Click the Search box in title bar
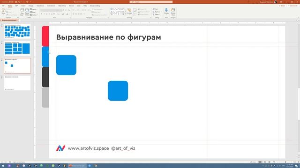This screenshot has width=300, height=168. tap(151, 2)
